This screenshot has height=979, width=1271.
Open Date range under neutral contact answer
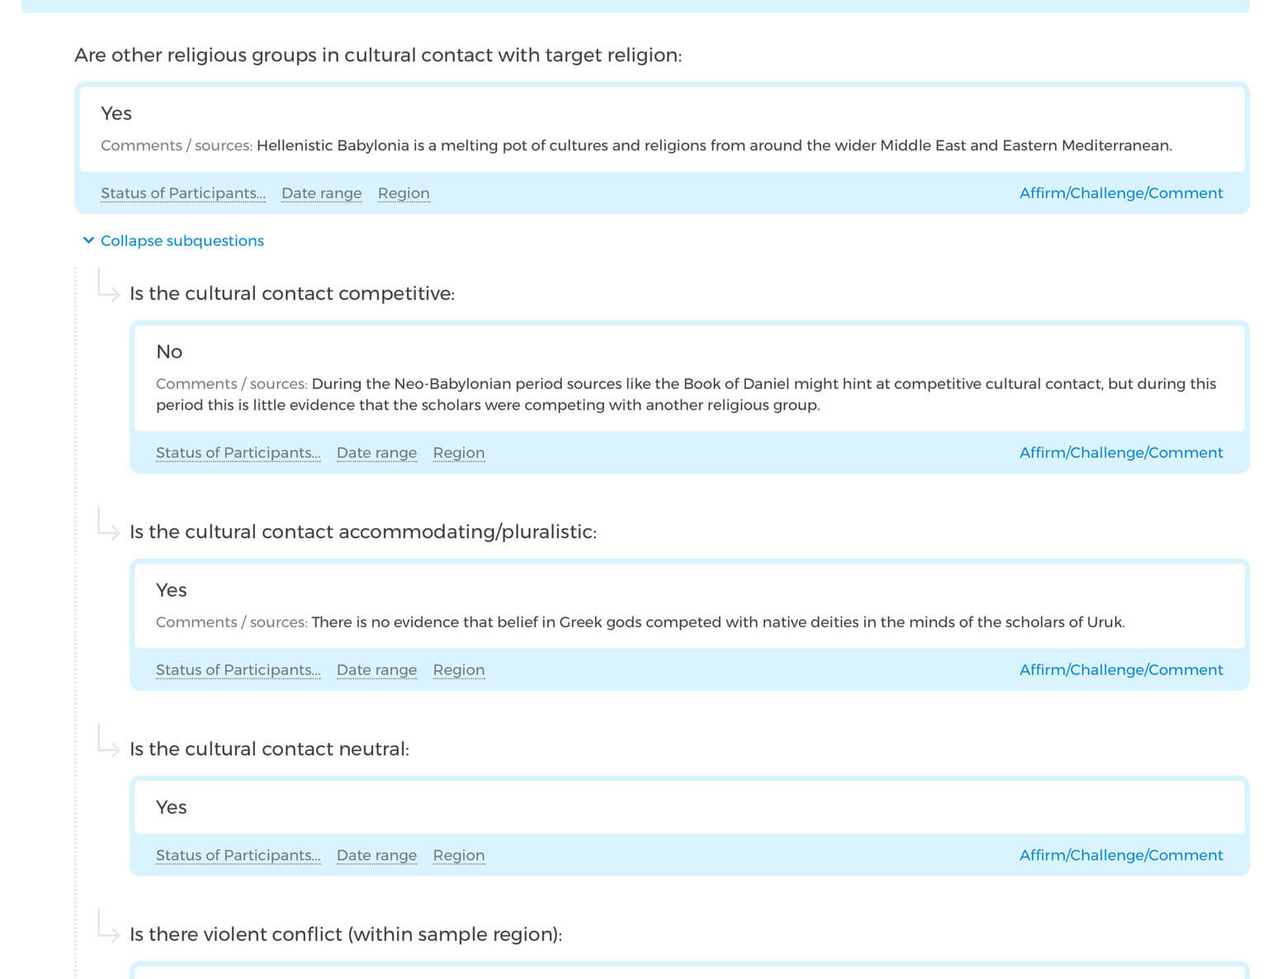click(376, 856)
